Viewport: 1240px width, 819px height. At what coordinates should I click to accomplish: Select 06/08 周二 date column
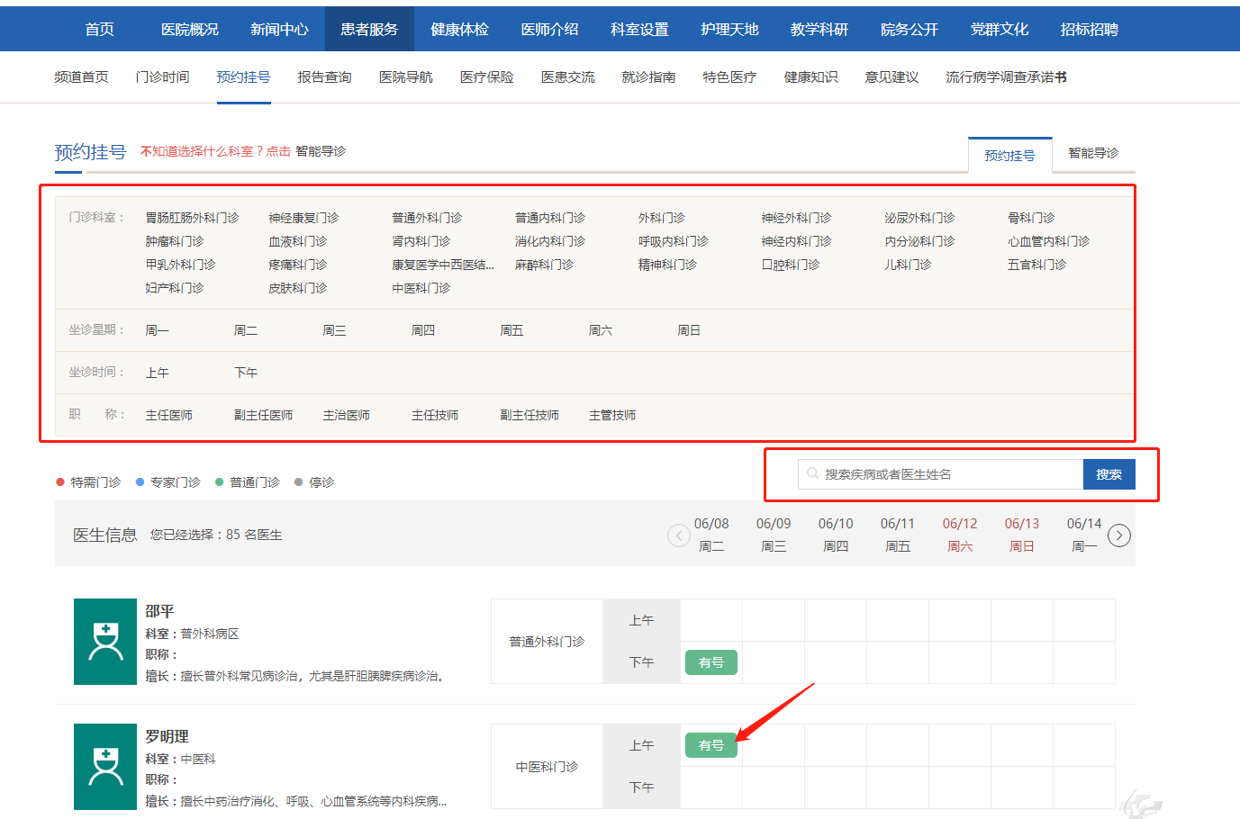click(x=711, y=535)
